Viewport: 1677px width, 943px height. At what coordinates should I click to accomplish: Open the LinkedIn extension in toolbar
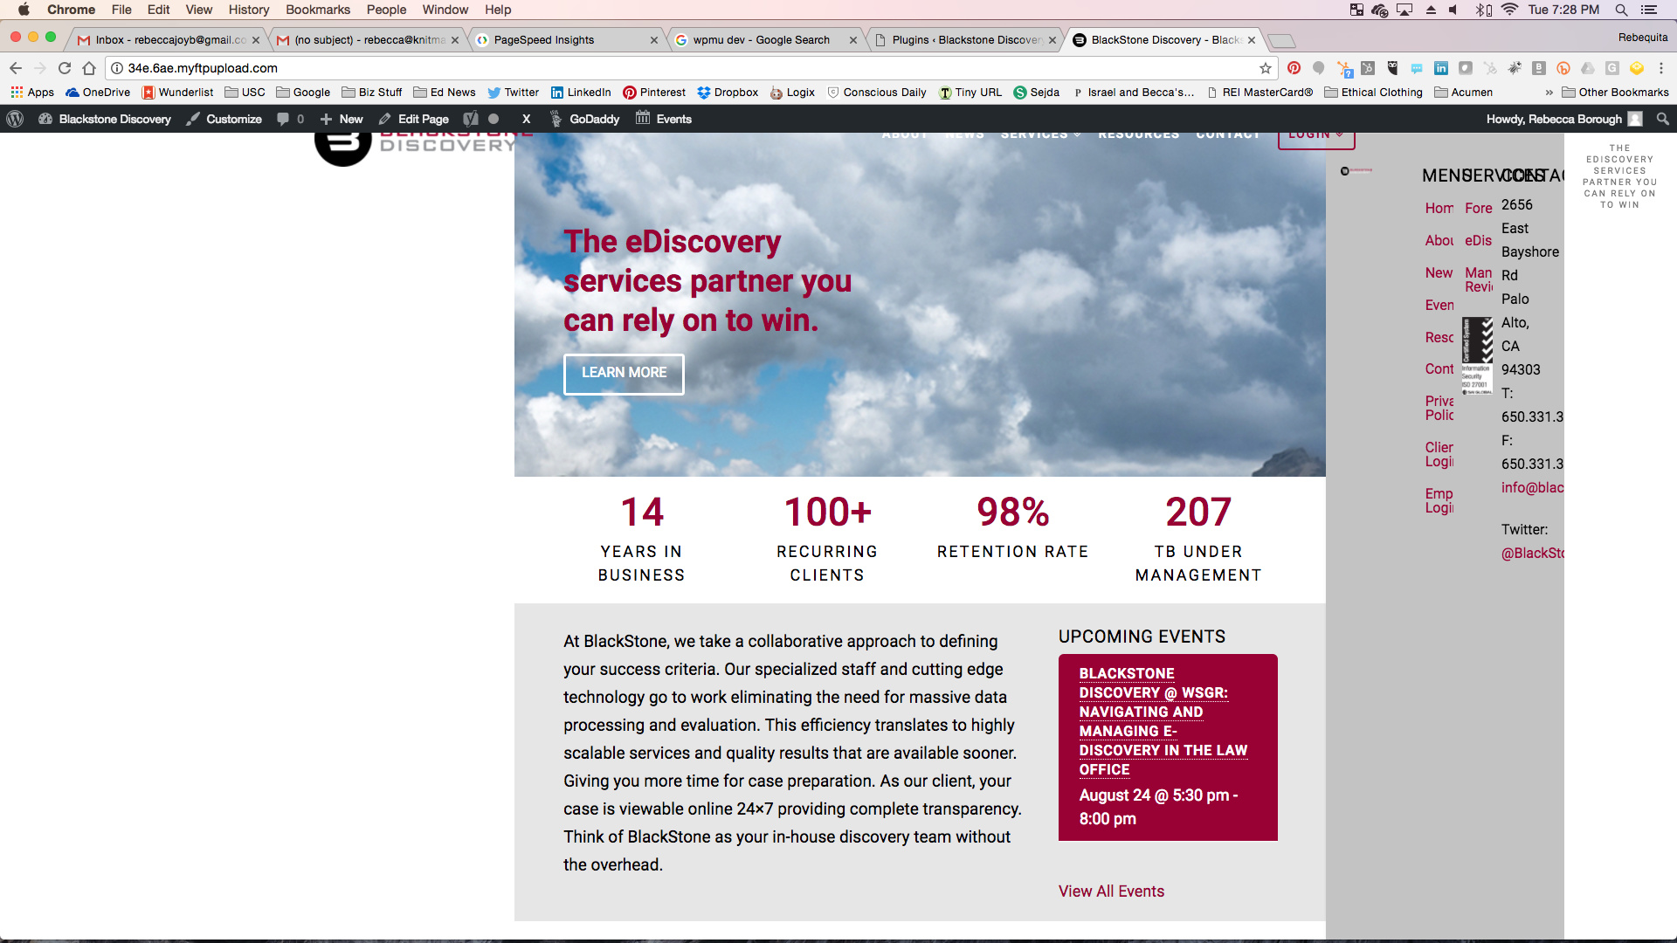point(1441,68)
